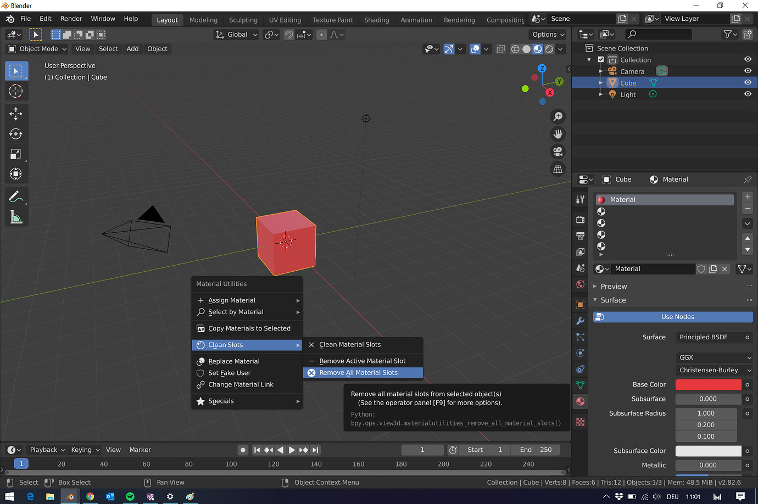Unlink the Material datablock with X
Image resolution: width=758 pixels, height=504 pixels.
(725, 269)
